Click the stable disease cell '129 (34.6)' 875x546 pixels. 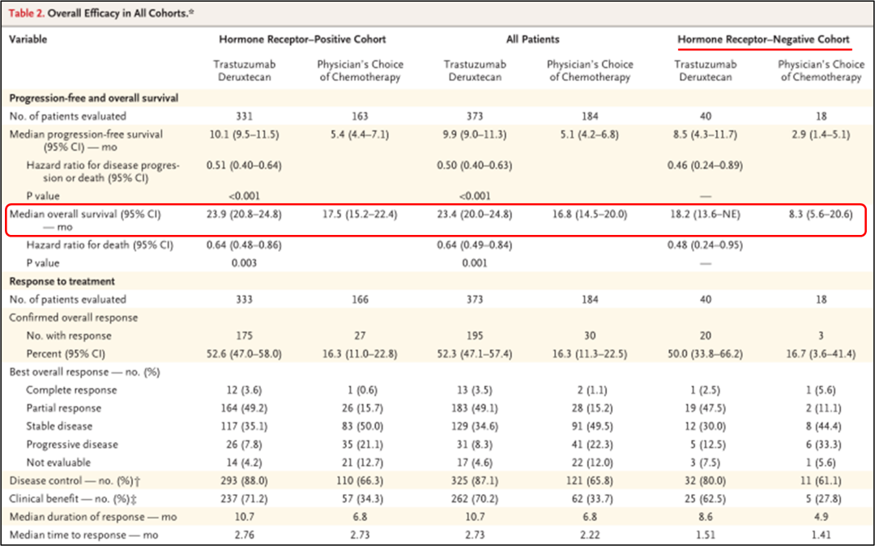[x=474, y=427]
